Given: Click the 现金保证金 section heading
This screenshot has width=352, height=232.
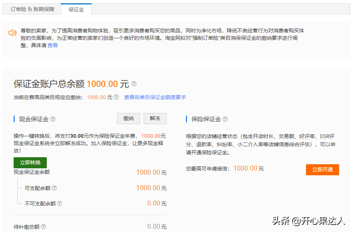Looking at the screenshot, I should pyautogui.click(x=34, y=119).
